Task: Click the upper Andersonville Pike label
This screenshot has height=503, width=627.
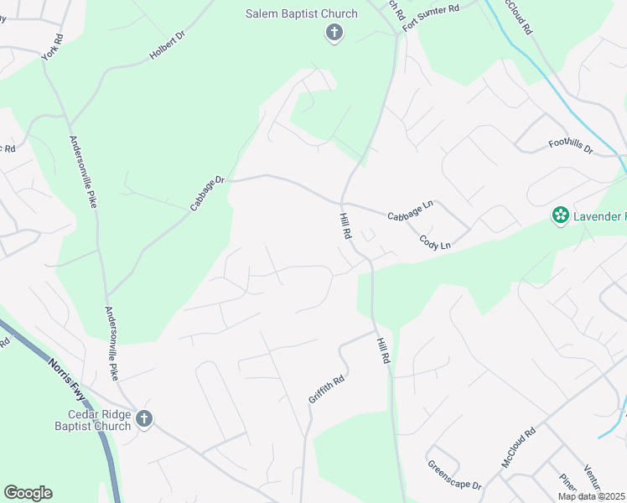Action: pyautogui.click(x=83, y=172)
